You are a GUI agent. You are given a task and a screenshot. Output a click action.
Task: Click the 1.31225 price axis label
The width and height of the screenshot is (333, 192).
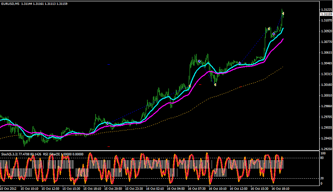327,10
